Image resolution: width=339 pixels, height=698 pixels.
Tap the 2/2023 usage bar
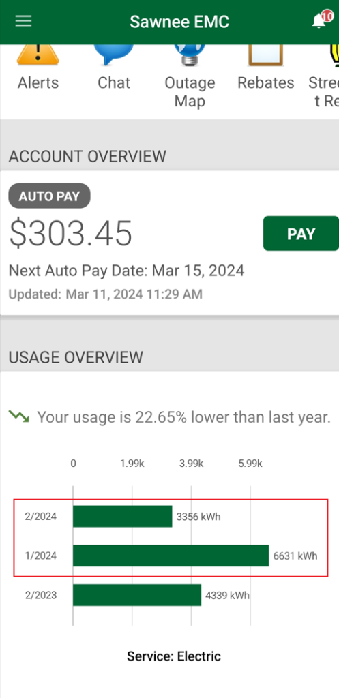pyautogui.click(x=137, y=595)
